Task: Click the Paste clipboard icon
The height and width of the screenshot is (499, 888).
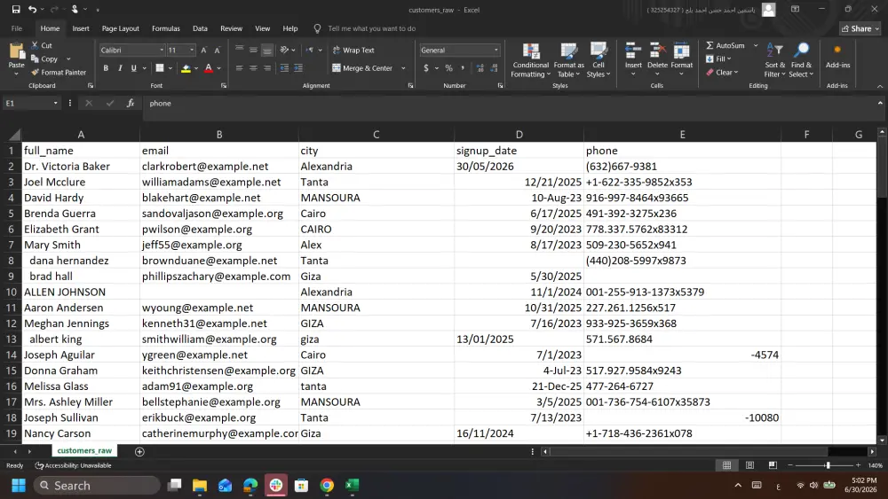Action: [17, 52]
